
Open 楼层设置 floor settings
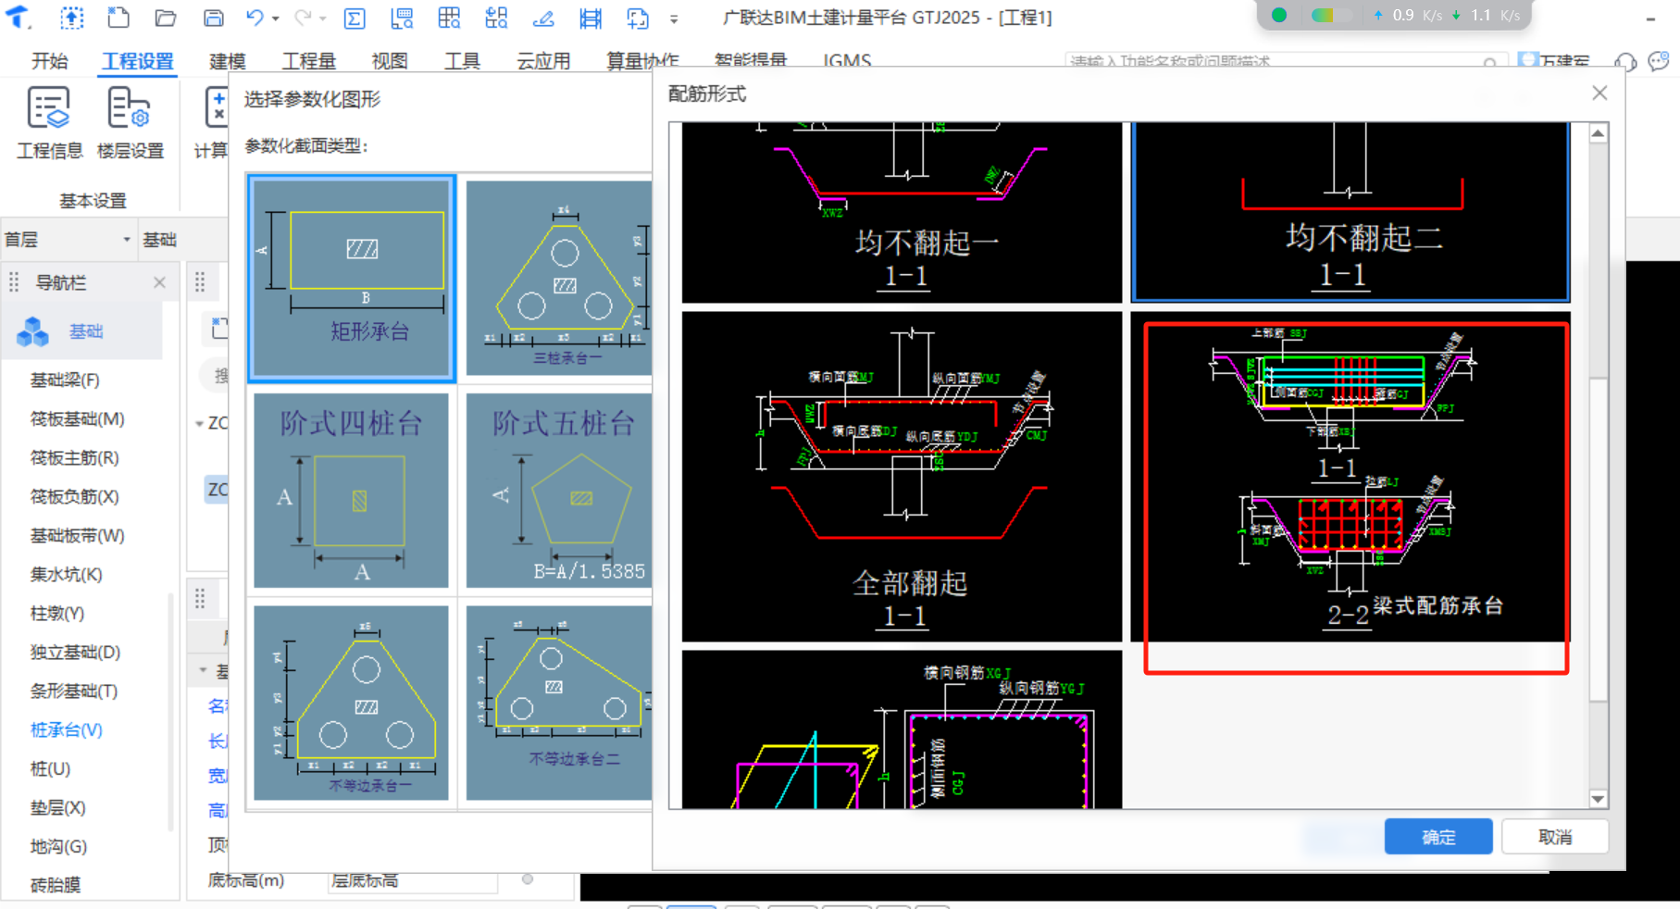click(x=130, y=123)
